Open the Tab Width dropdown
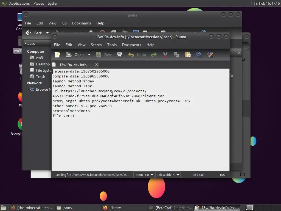The width and height of the screenshot is (281, 211). tap(168, 175)
